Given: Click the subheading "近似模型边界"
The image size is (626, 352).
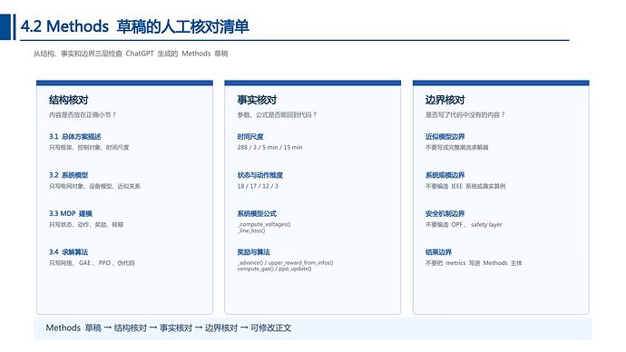Looking at the screenshot, I should (x=445, y=136).
